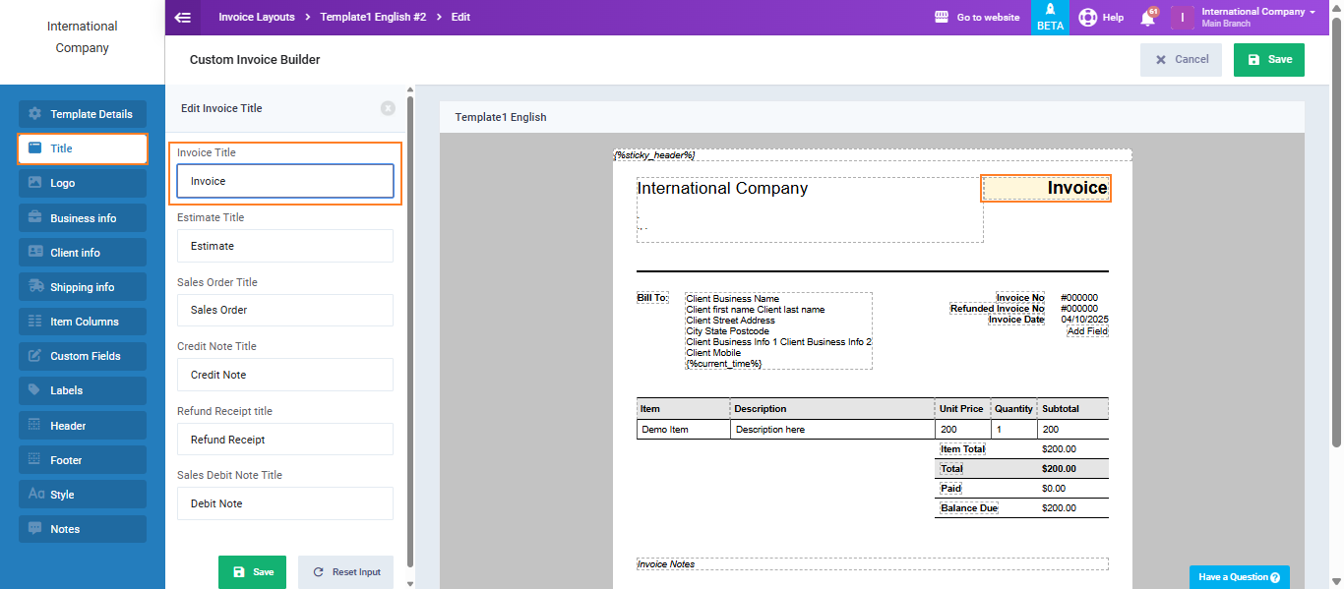
Task: Select Template Details in the sidebar
Action: point(83,114)
